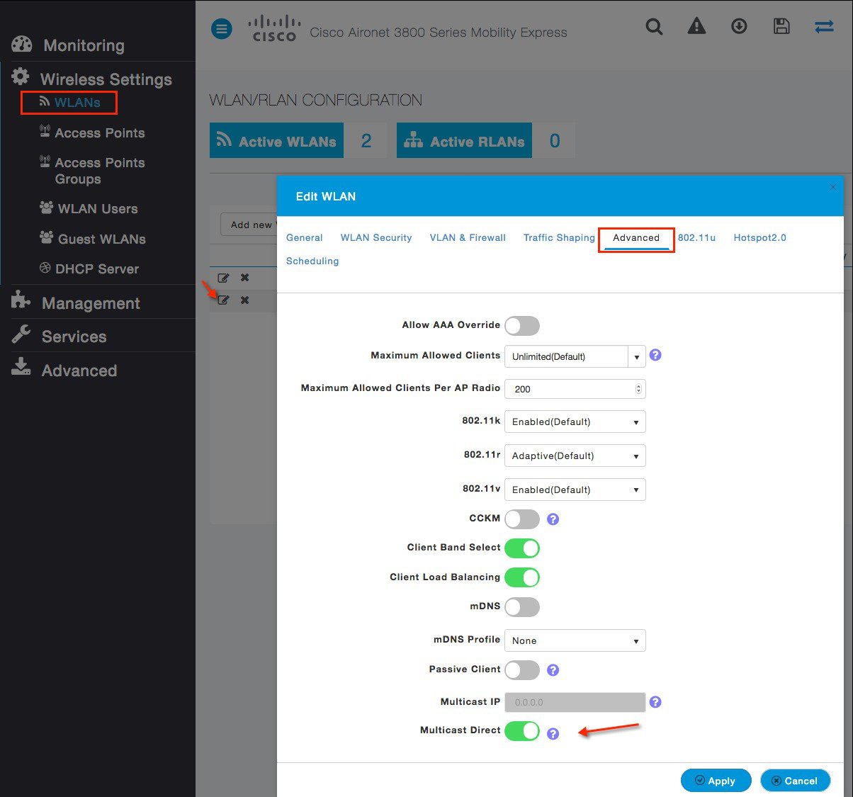Screen dimensions: 853x797
Task: Close the Edit WLAN dialog with X
Action: 833,187
